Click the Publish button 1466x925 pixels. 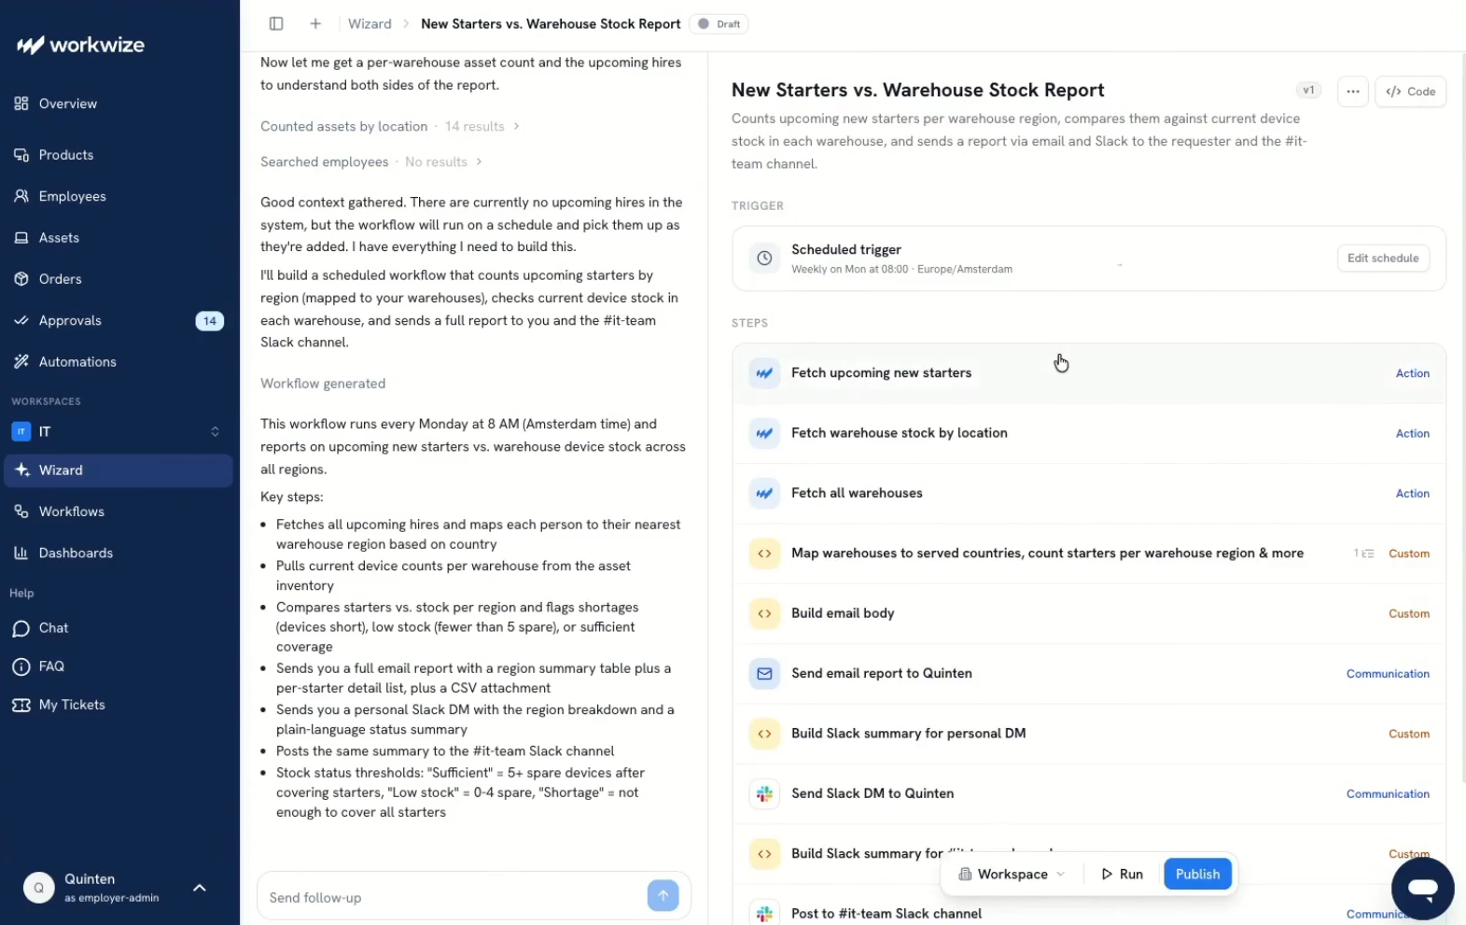coord(1197,874)
